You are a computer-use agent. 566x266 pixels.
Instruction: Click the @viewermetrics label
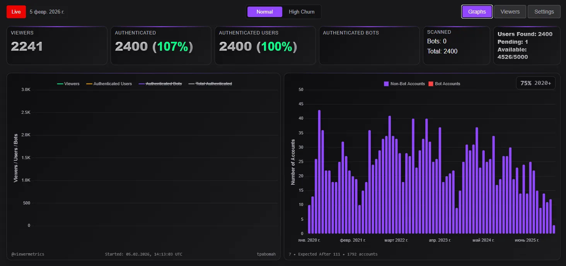click(28, 254)
